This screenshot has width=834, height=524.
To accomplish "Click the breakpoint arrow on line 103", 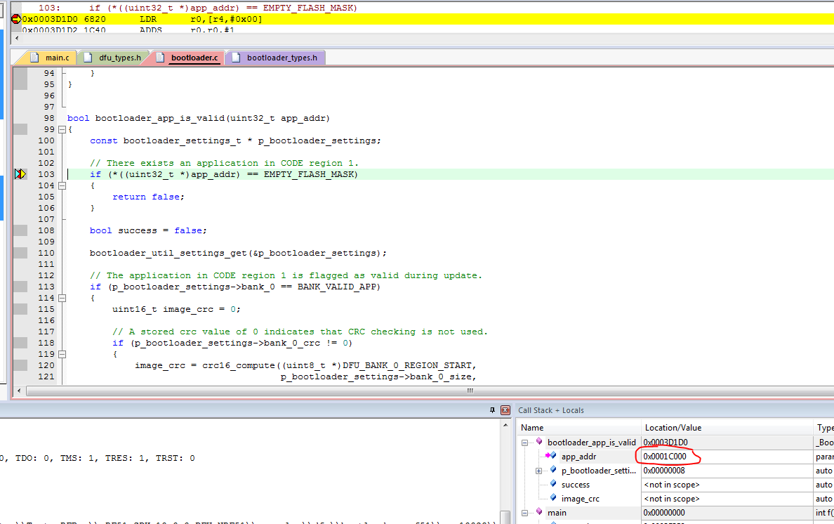I will click(x=20, y=174).
